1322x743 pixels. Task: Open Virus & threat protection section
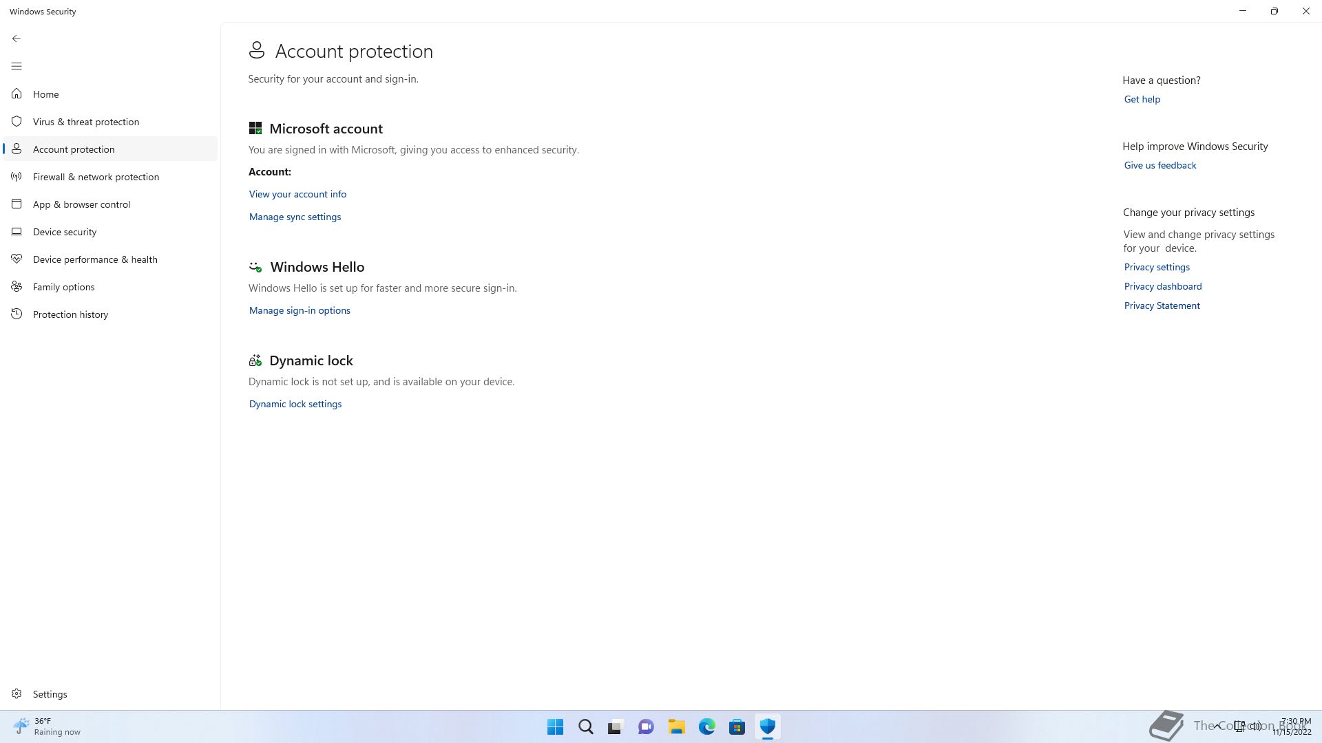tap(110, 121)
